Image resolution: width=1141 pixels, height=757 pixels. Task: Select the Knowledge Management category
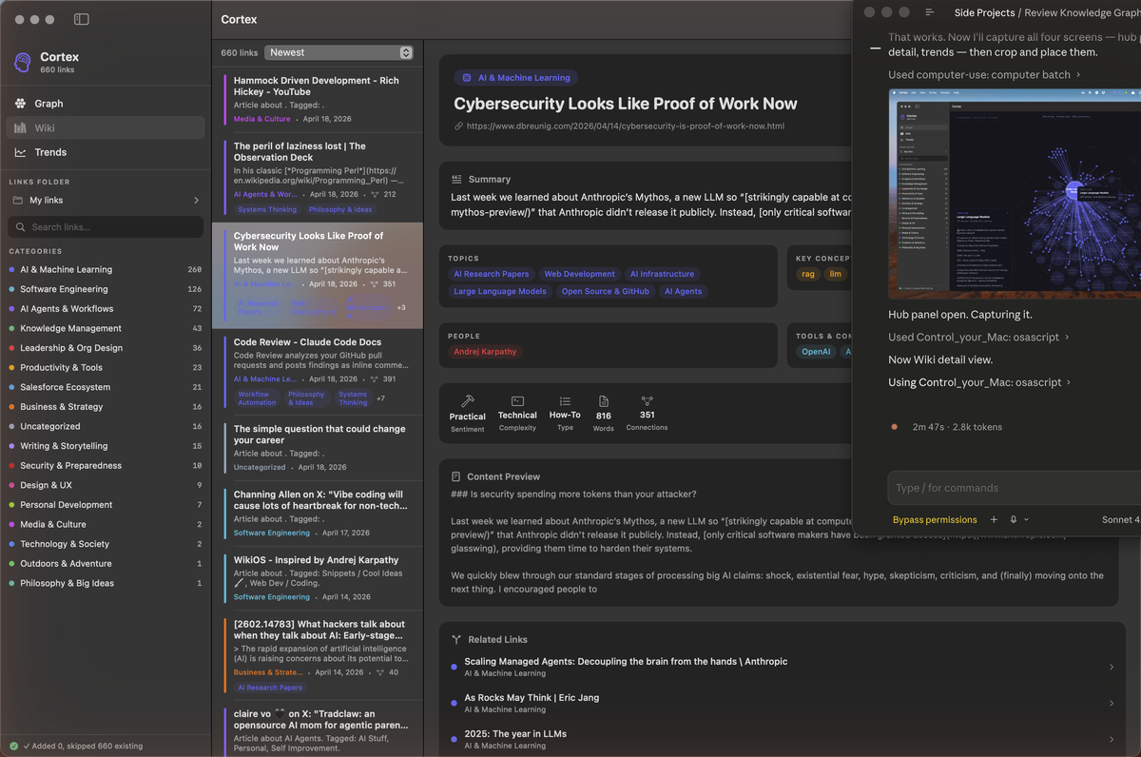click(105, 328)
